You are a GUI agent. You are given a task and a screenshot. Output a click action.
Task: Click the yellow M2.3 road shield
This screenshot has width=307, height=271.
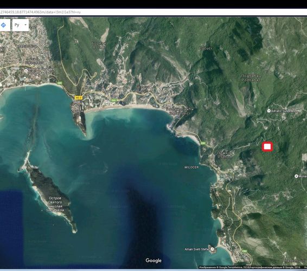point(79,98)
